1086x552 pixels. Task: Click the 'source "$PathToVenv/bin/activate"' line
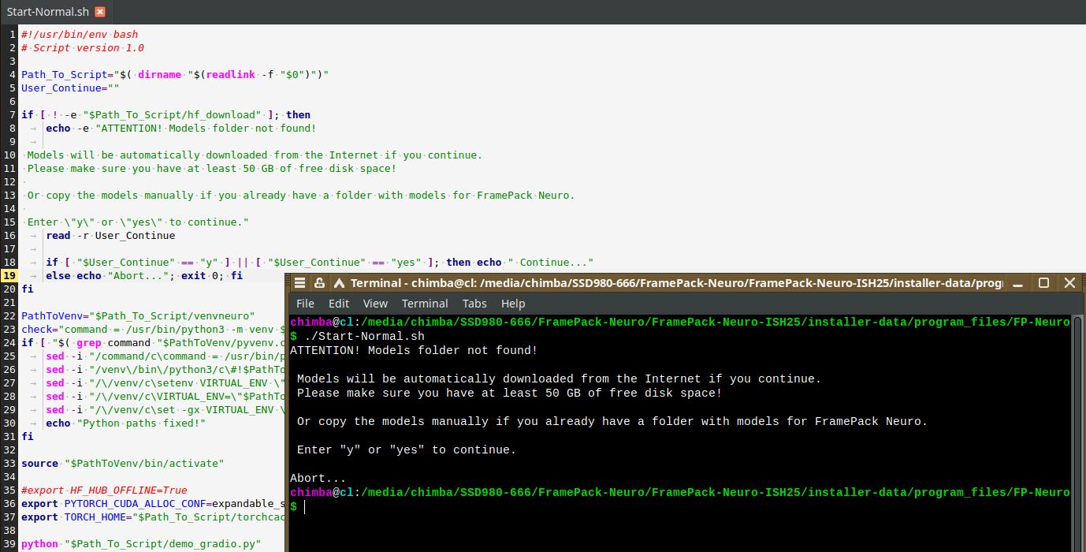pyautogui.click(x=123, y=464)
